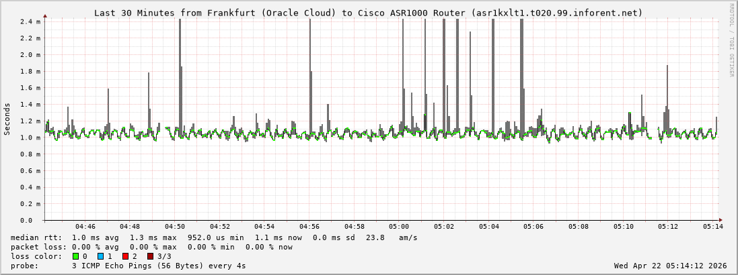This screenshot has height=275, width=738.
Task: Click the packet loss statistics line
Action: click(x=151, y=247)
